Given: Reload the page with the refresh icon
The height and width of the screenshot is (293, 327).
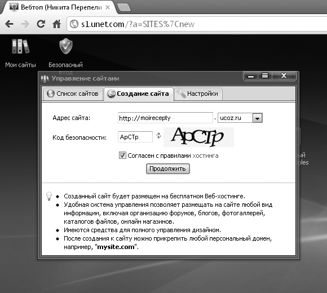Looking at the screenshot, I should [x=41, y=24].
